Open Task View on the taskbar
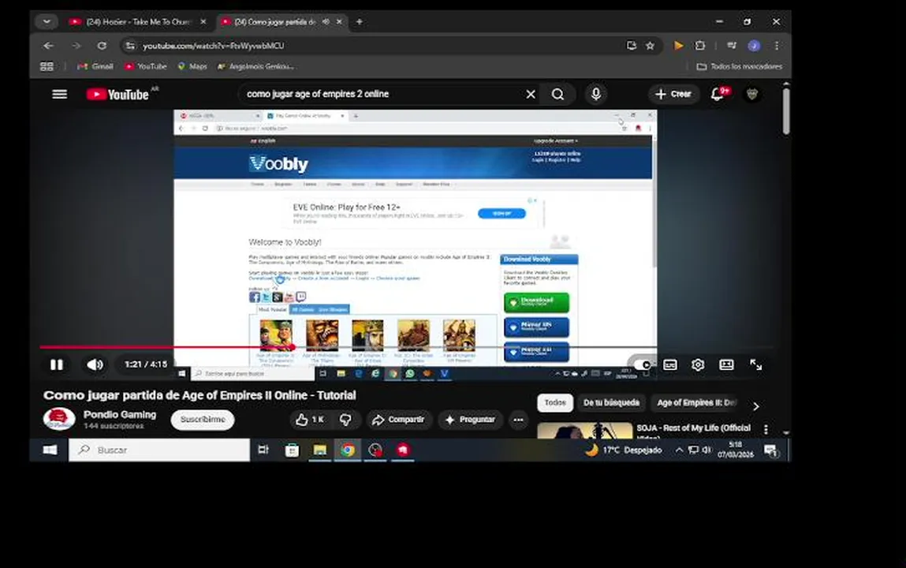The image size is (906, 568). [x=263, y=450]
